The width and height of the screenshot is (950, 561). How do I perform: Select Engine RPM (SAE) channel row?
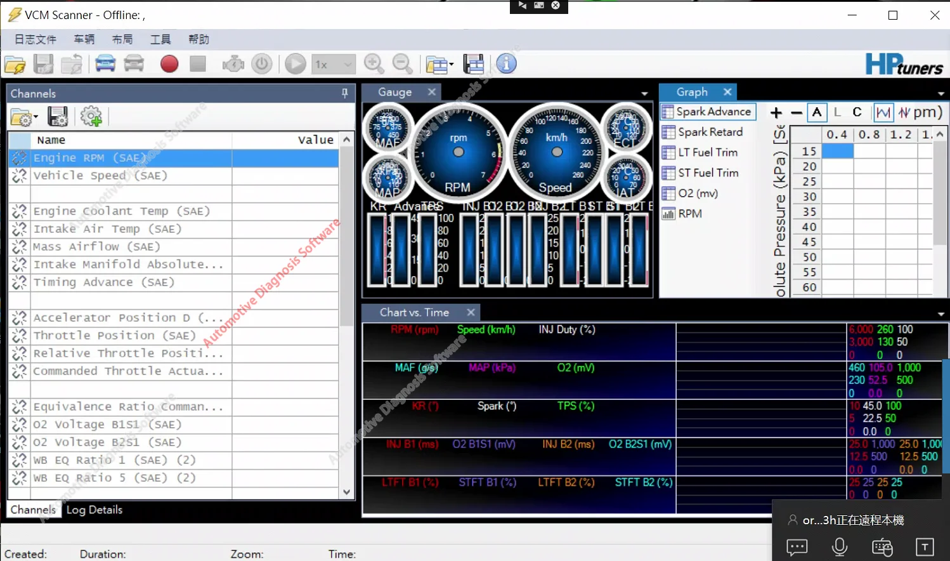pyautogui.click(x=173, y=158)
